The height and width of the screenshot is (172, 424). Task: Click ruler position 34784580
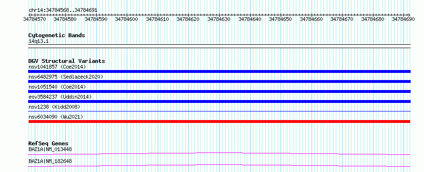(x=65, y=19)
